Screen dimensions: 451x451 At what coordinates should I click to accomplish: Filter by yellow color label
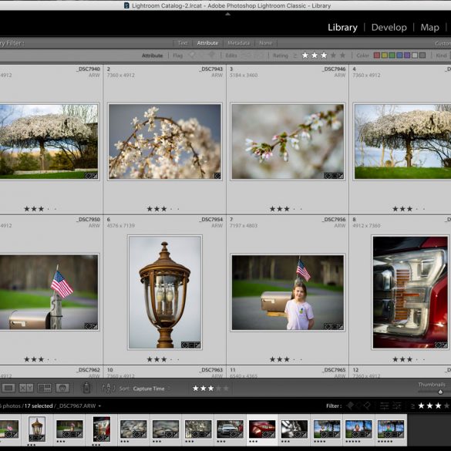pos(384,56)
